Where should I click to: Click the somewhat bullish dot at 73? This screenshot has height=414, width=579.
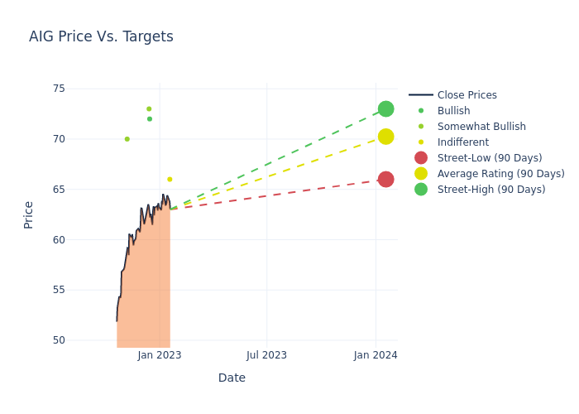pos(149,108)
